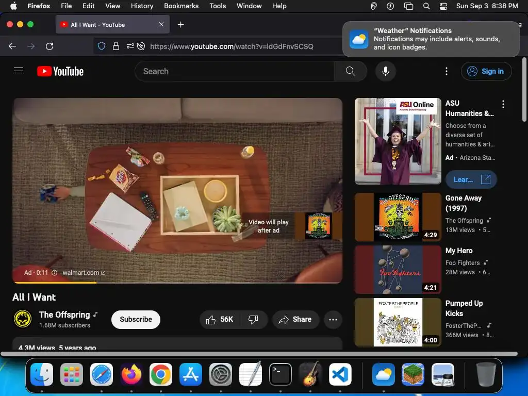The image size is (528, 396).
Task: Reload the current page
Action: coord(49,46)
